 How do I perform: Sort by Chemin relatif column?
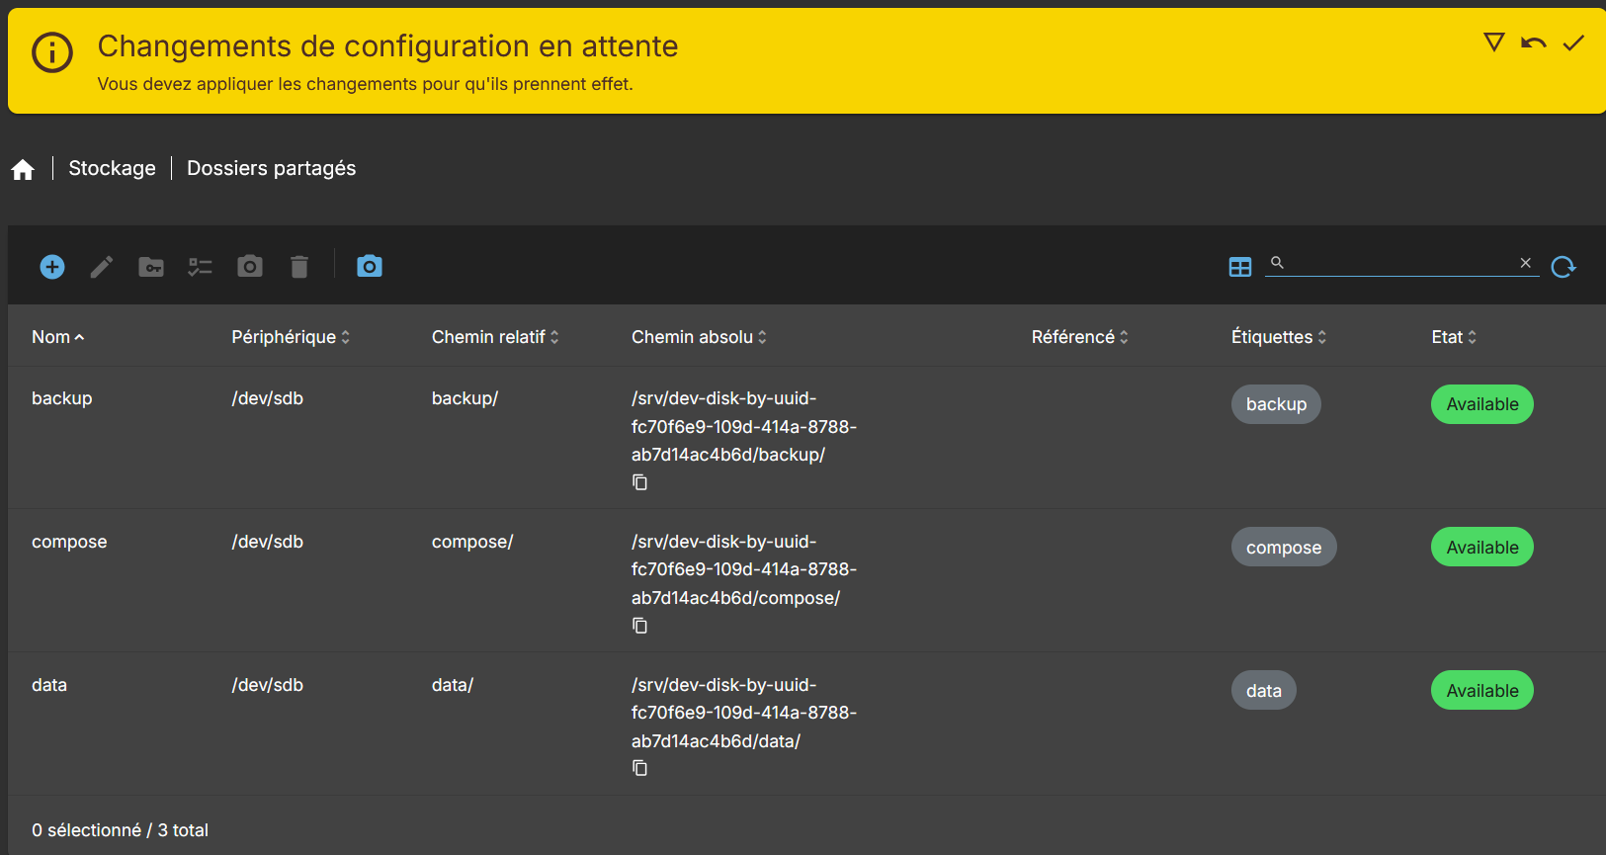[x=495, y=337]
